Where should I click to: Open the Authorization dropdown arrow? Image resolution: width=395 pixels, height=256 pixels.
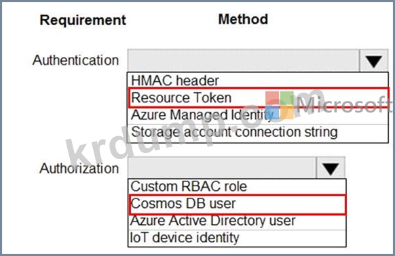point(331,168)
